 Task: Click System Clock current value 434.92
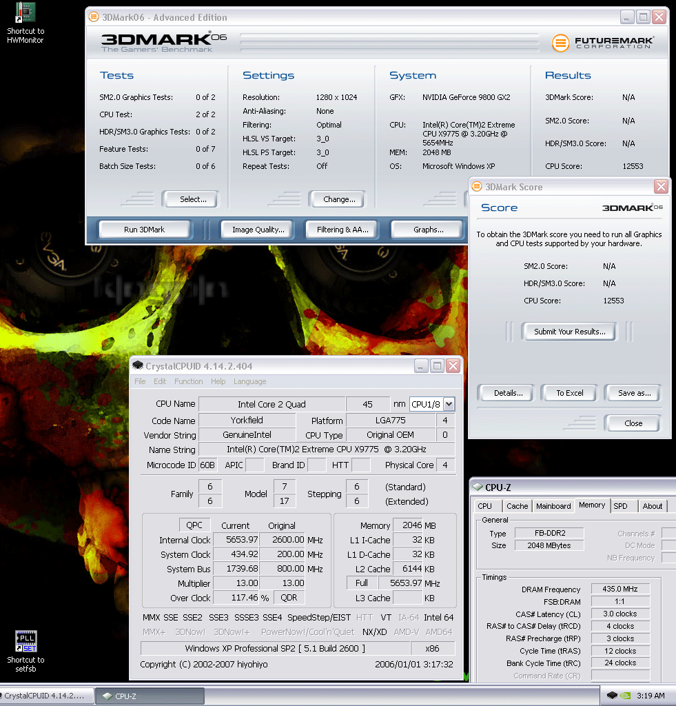point(236,554)
